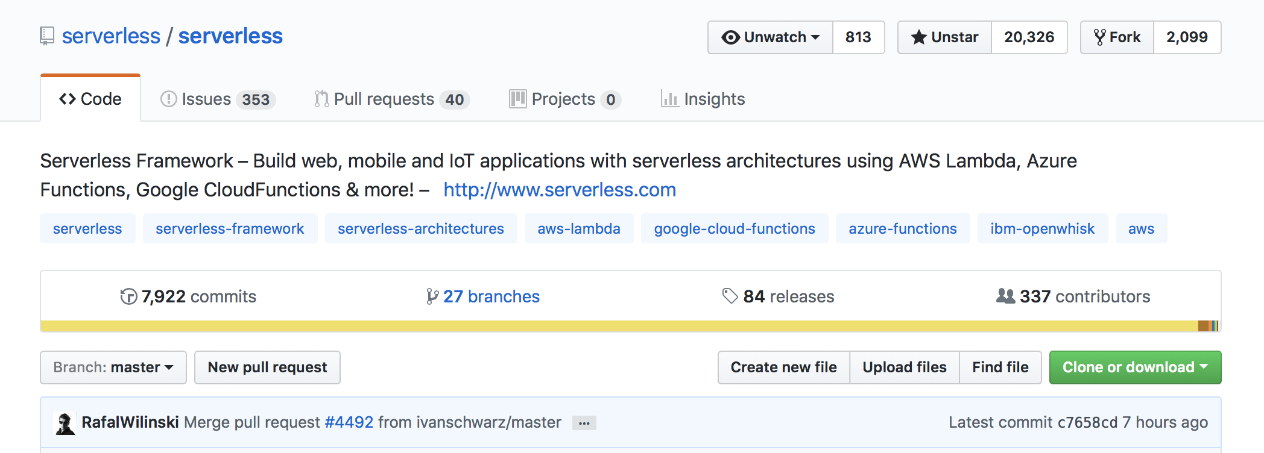The image size is (1264, 453).
Task: Click the eye icon on Unwatch
Action: (730, 37)
